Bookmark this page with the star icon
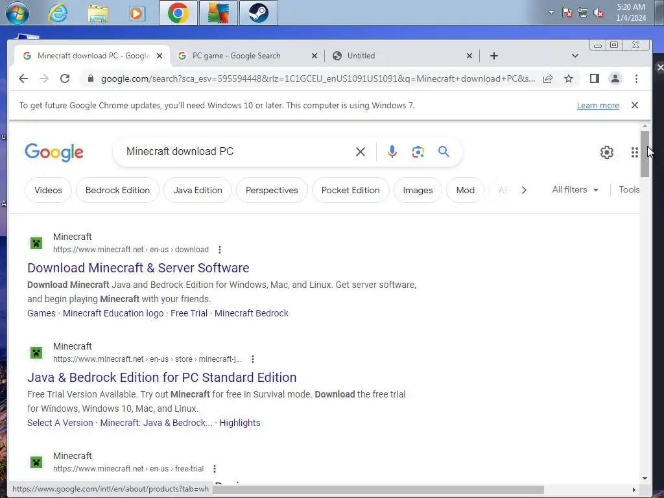The width and height of the screenshot is (664, 498). pyautogui.click(x=569, y=78)
